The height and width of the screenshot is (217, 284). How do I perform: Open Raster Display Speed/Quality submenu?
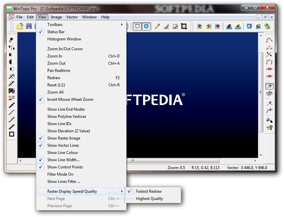pos(81,191)
